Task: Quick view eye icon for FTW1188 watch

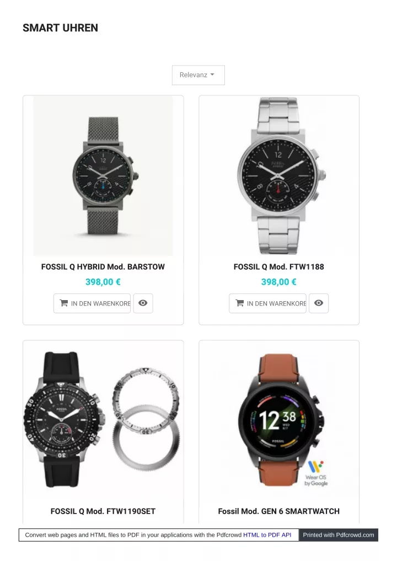Action: pyautogui.click(x=319, y=303)
